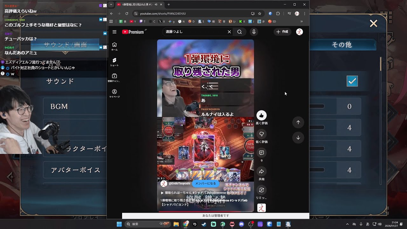407x229 pixels.
Task: Open ショート in YouTube sidebar
Action: [114, 62]
